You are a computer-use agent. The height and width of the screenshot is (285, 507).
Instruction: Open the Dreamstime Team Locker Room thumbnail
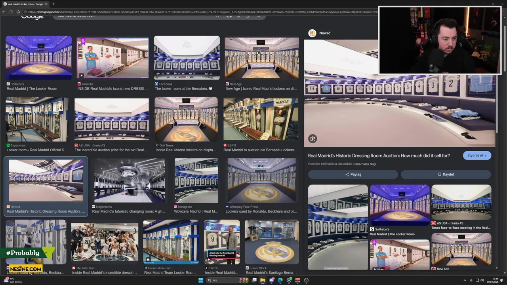coord(171,242)
